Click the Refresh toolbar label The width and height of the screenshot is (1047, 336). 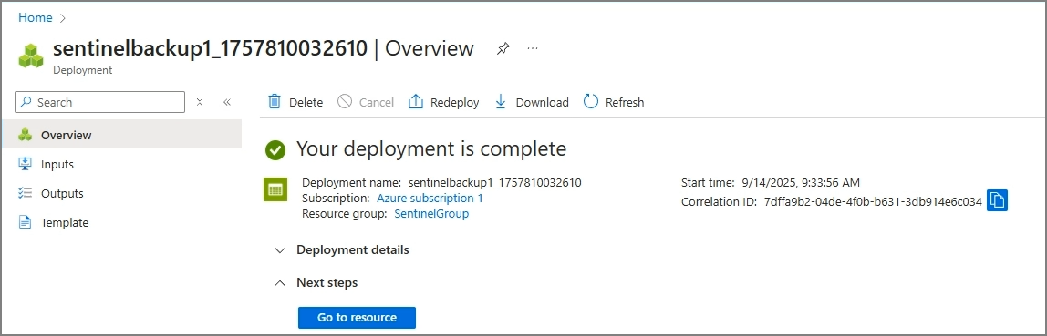coord(625,102)
